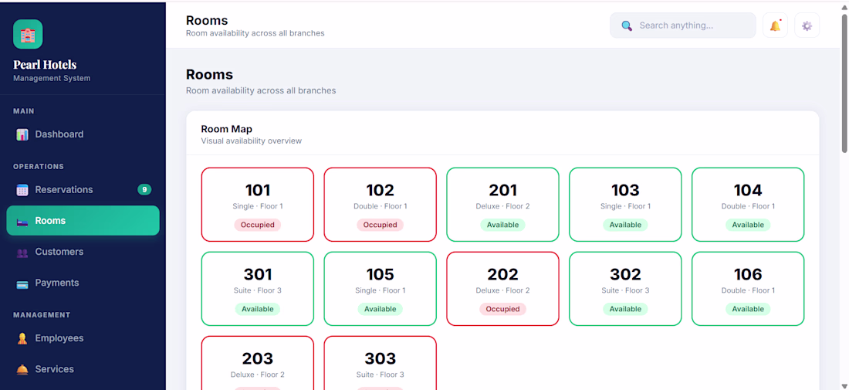Click the Customers people icon
Screen dimensions: 849x390
point(22,252)
